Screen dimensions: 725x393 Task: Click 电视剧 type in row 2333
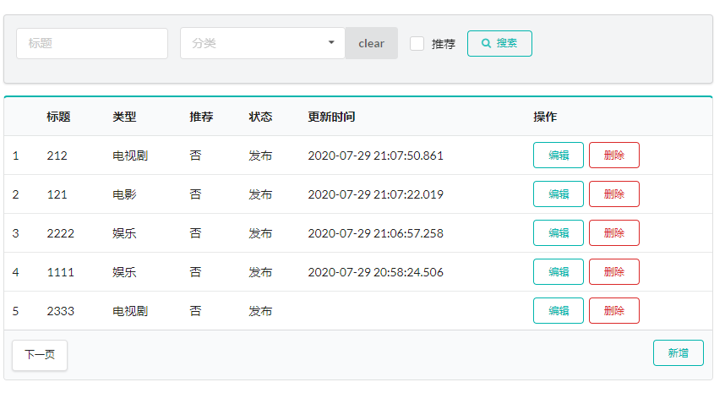click(130, 311)
